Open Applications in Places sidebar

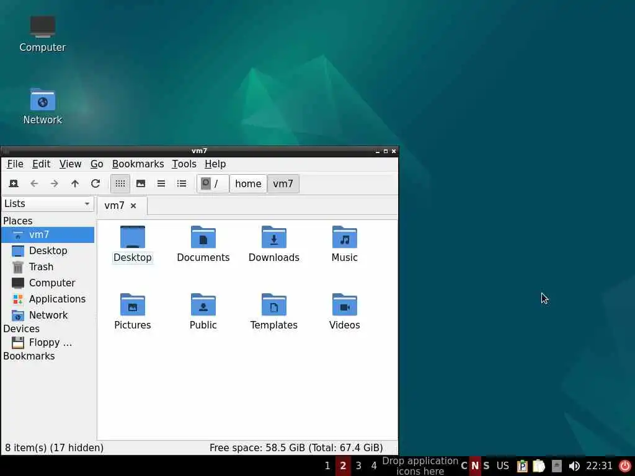pyautogui.click(x=48, y=299)
